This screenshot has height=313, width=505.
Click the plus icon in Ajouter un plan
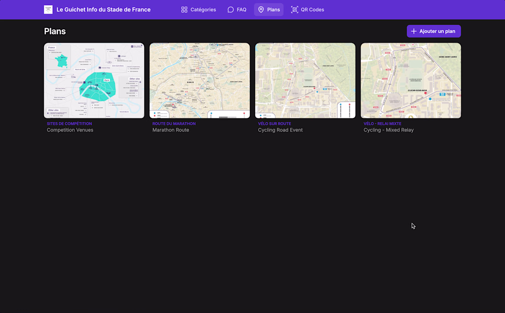pyautogui.click(x=414, y=31)
